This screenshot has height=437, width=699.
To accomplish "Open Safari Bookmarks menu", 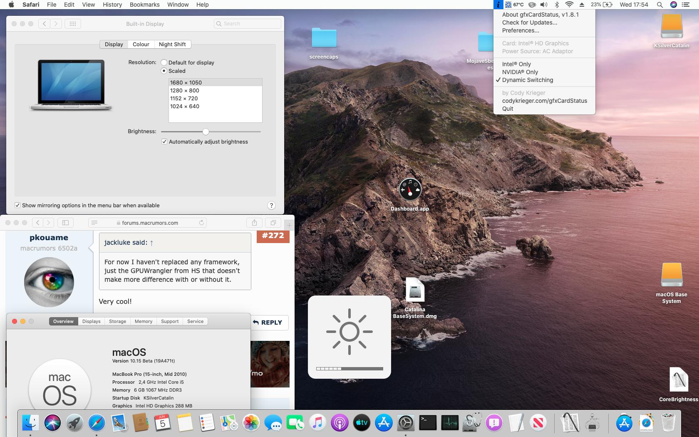I will pos(144,5).
